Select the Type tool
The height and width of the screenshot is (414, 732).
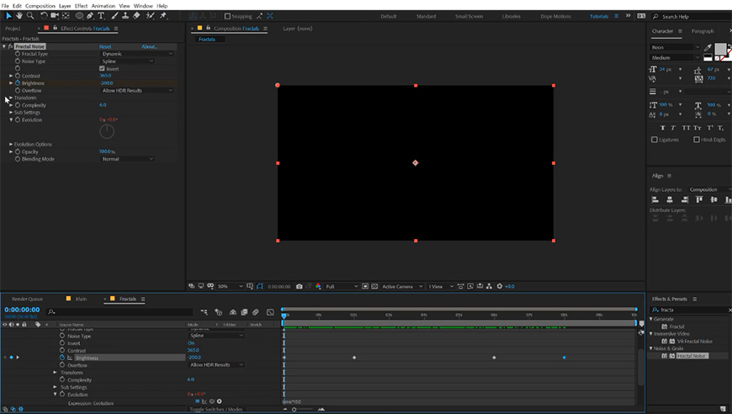pos(103,15)
